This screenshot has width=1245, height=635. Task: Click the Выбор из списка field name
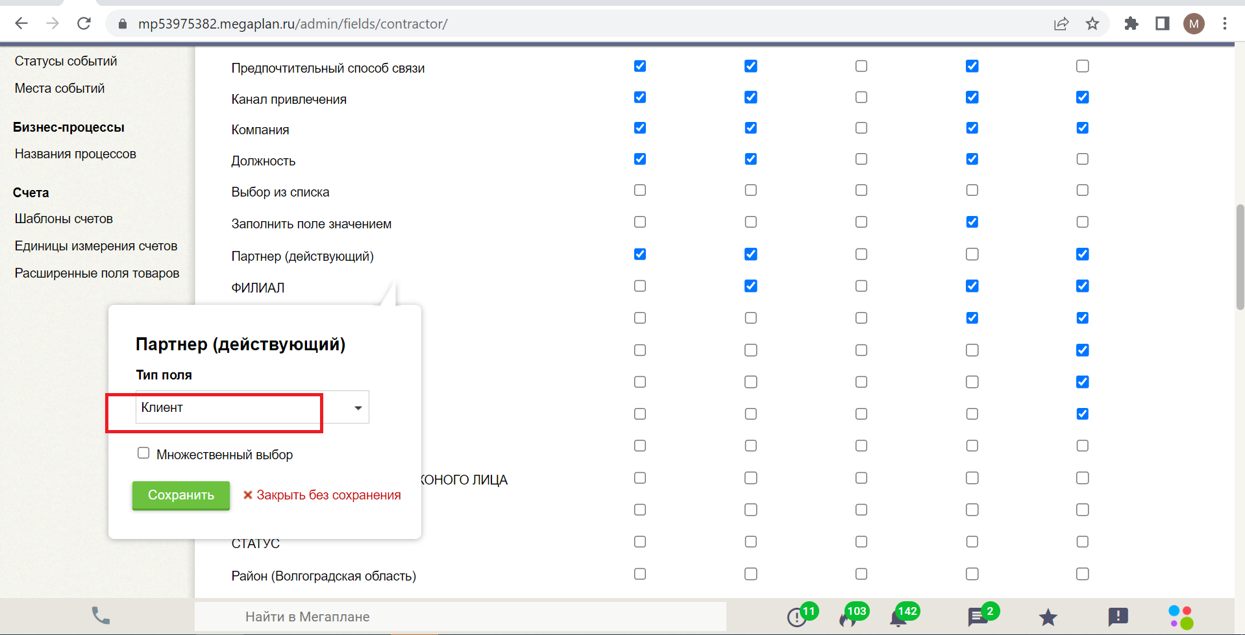[x=280, y=192]
